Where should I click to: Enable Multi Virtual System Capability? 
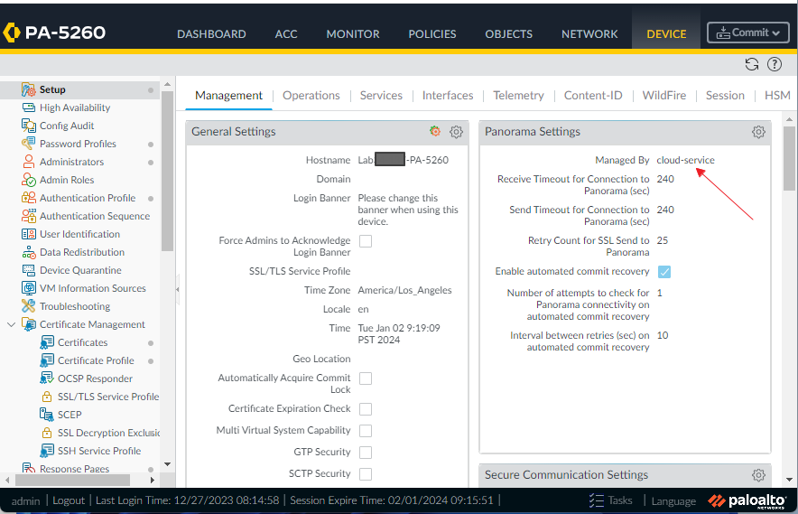pyautogui.click(x=366, y=431)
